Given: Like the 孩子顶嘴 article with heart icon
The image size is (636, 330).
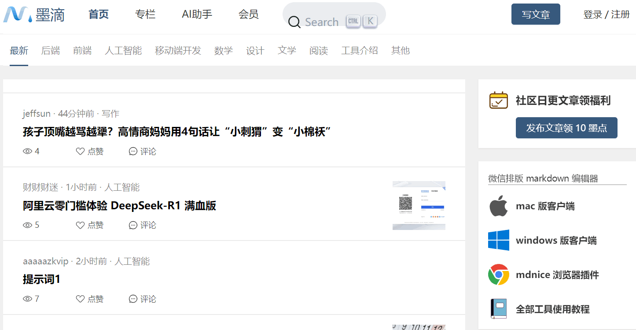Looking at the screenshot, I should coord(80,152).
